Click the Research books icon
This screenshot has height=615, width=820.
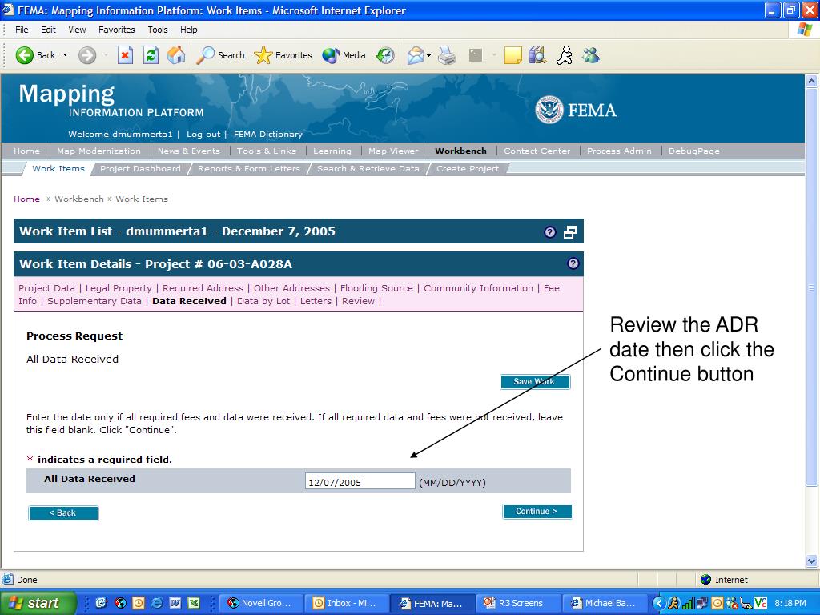point(537,55)
